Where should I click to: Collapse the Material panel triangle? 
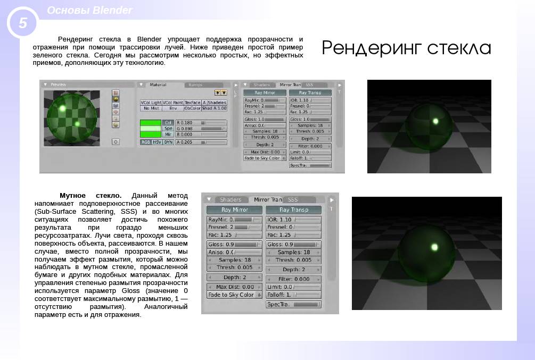141,85
